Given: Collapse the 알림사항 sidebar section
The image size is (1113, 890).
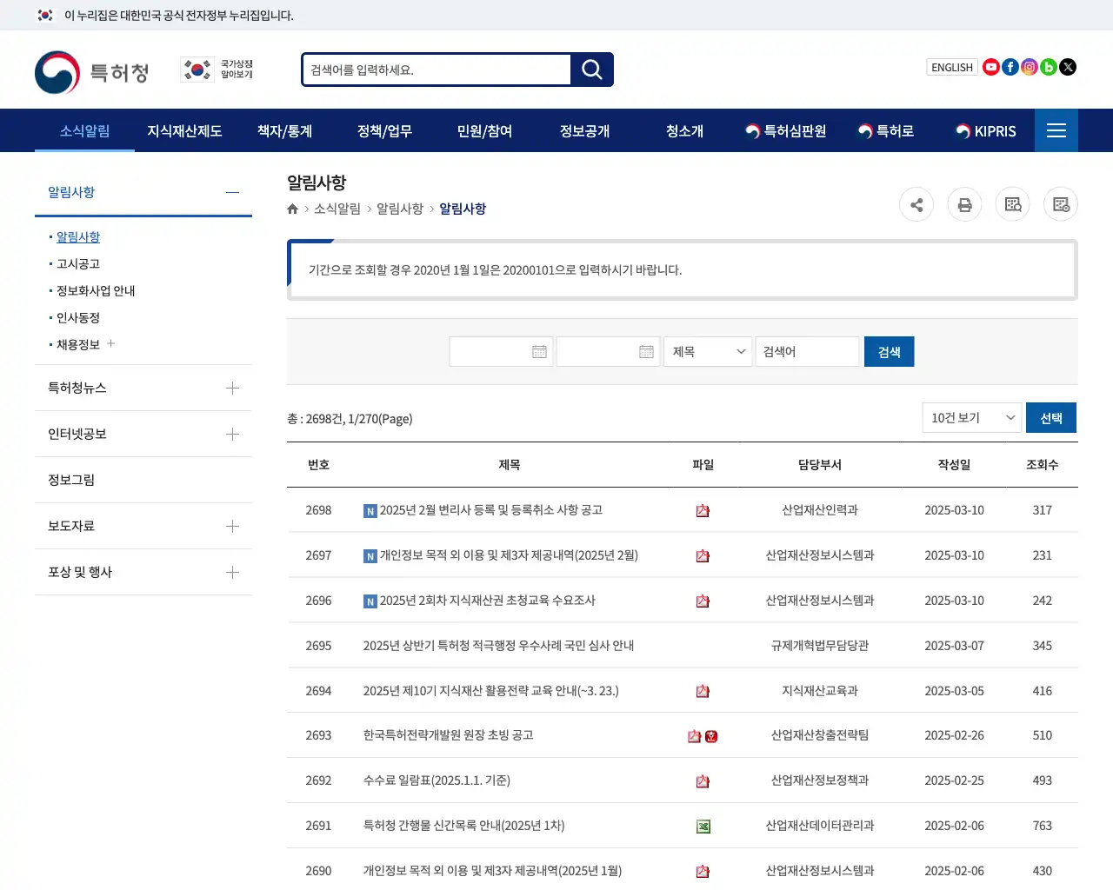Looking at the screenshot, I should coord(232,192).
